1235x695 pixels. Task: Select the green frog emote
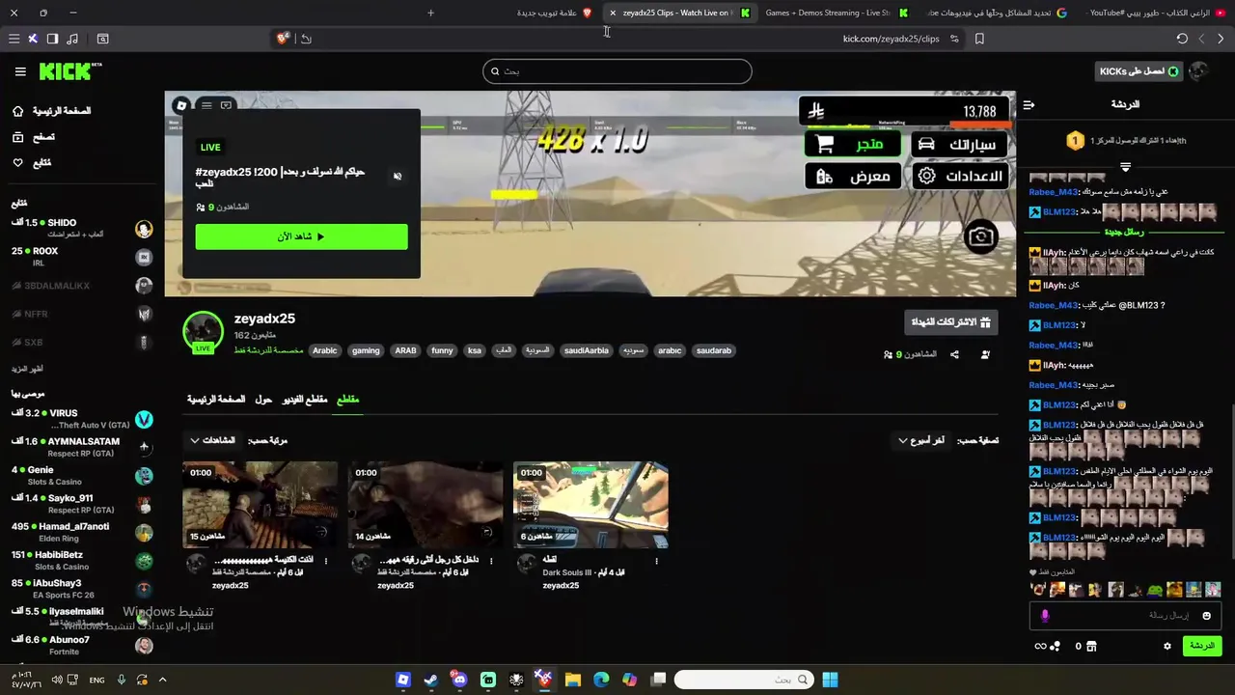(x=1155, y=590)
